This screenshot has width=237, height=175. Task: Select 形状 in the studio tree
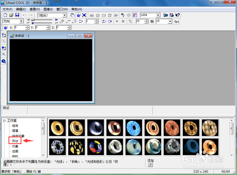pyautogui.click(x=15, y=141)
